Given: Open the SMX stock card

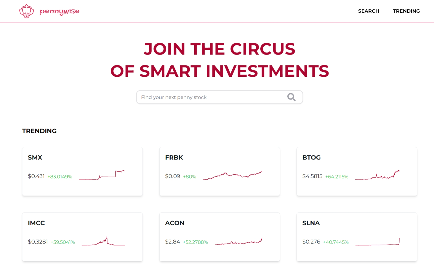Looking at the screenshot, I should pos(82,171).
